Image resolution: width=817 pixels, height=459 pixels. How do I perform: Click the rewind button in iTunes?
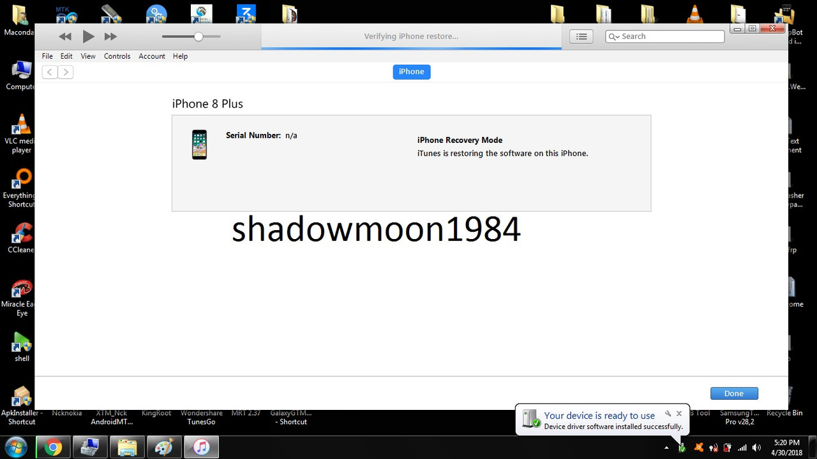click(x=65, y=37)
